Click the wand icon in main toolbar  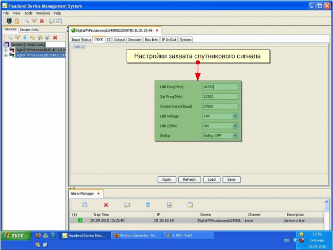[34, 21]
